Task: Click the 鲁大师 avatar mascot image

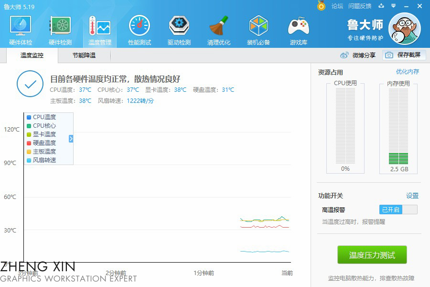Action: [405, 29]
